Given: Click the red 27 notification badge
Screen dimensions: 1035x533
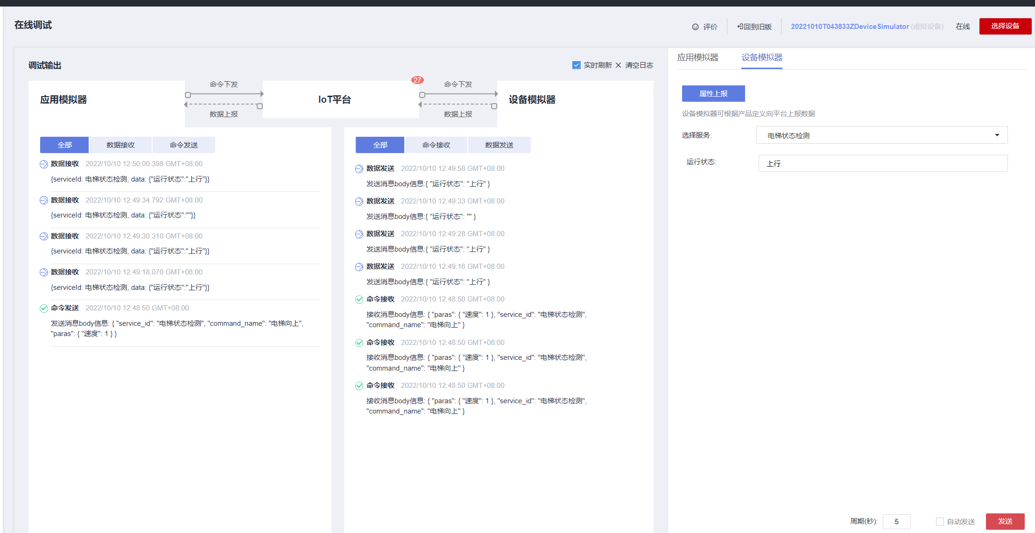Looking at the screenshot, I should click(x=417, y=80).
